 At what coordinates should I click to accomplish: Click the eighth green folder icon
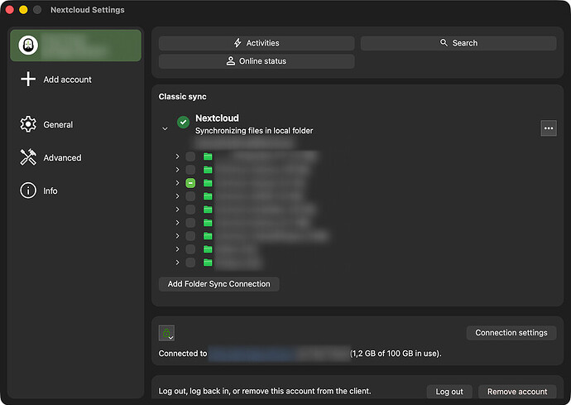click(x=208, y=249)
